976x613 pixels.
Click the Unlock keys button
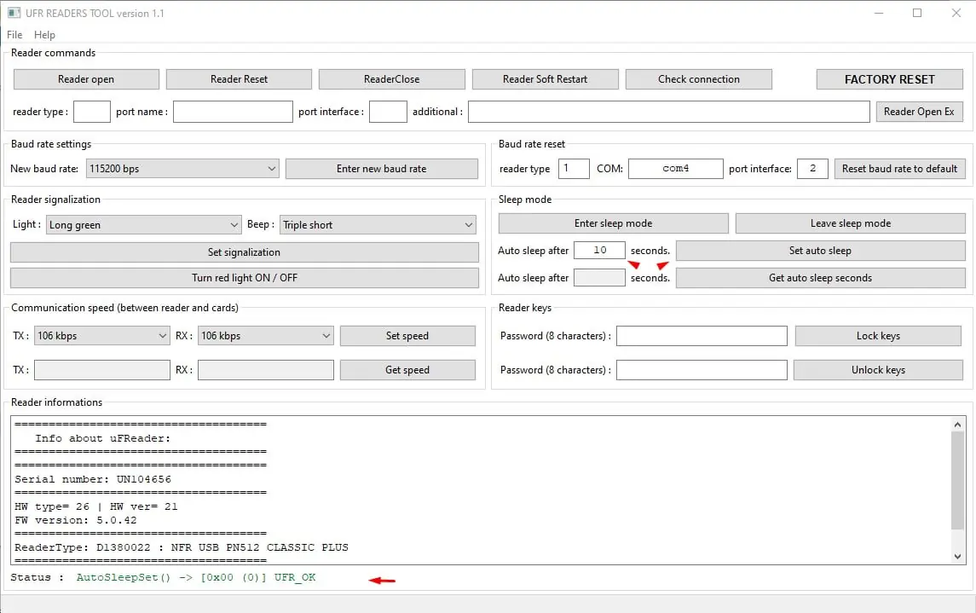[878, 370]
